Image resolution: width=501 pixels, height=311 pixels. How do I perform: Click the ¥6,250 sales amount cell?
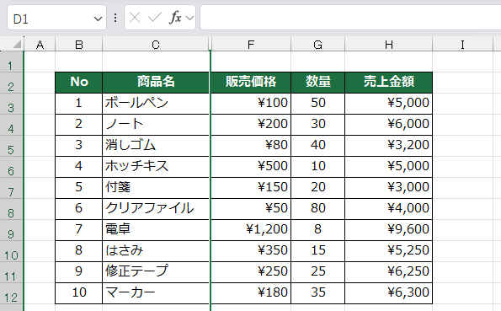pos(389,272)
